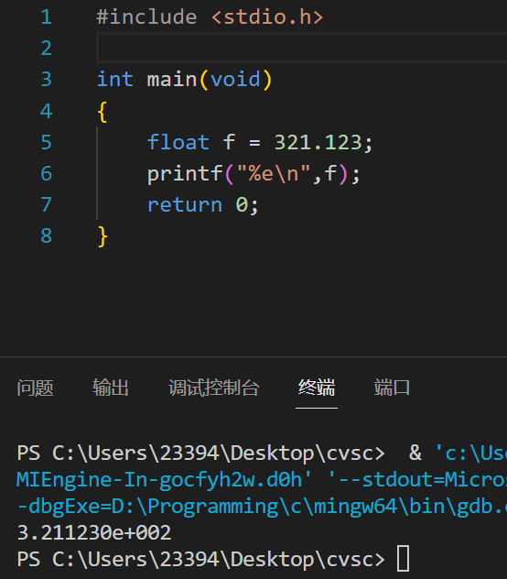The width and height of the screenshot is (507, 579).
Task: Switch to the 输出 (Output) tab
Action: pos(111,388)
